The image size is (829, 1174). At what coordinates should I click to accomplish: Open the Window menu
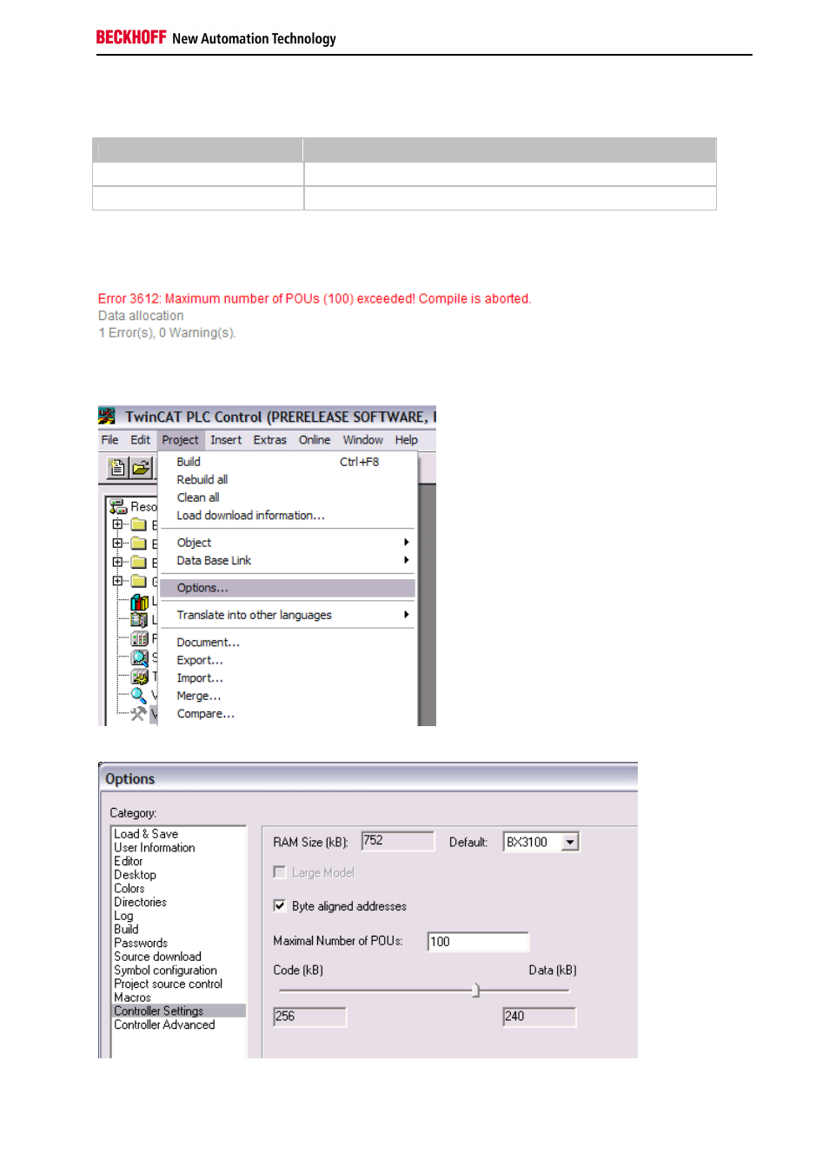[362, 440]
